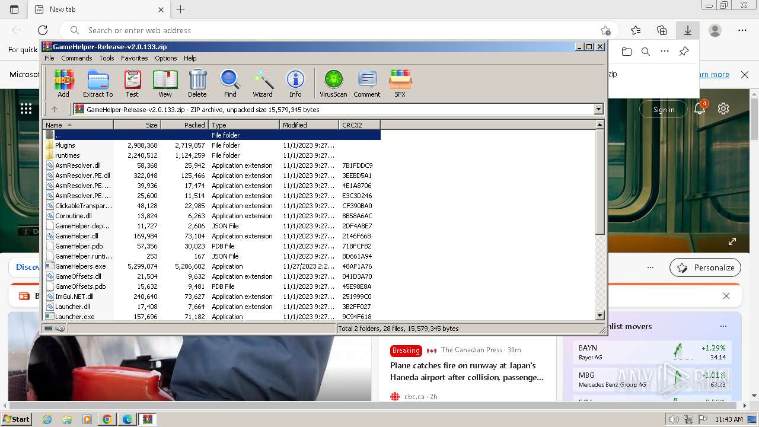Image resolution: width=759 pixels, height=427 pixels.
Task: Open the Plane catches fire news headline
Action: 467,371
